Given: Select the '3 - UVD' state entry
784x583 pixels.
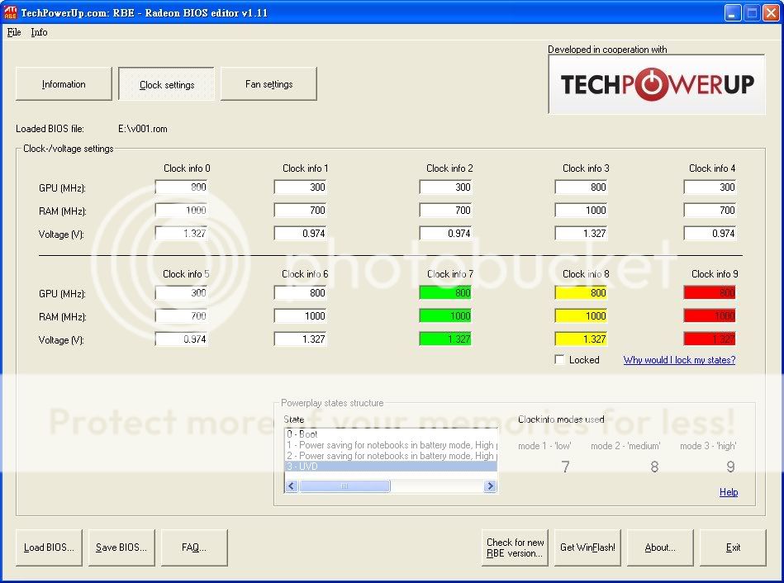Looking at the screenshot, I should click(302, 467).
